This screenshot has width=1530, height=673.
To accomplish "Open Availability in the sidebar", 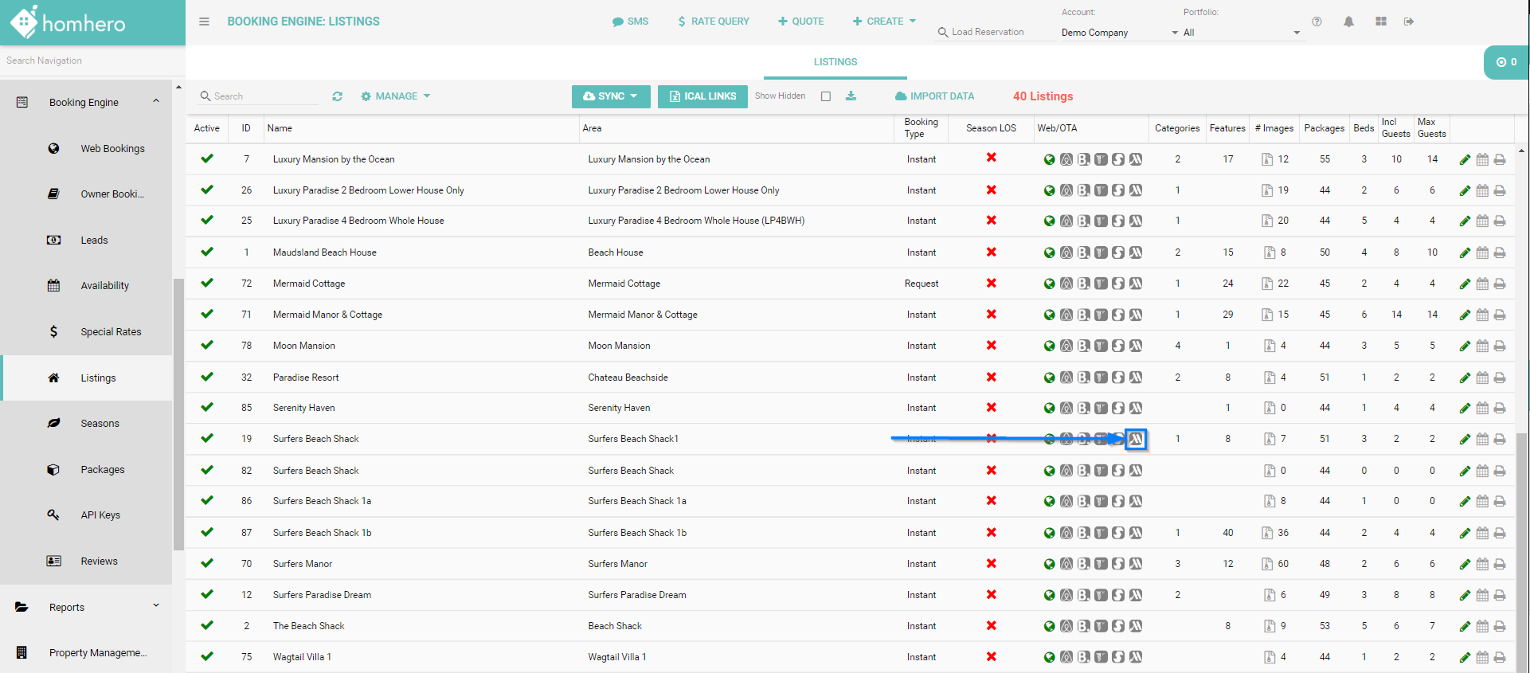I will point(104,286).
